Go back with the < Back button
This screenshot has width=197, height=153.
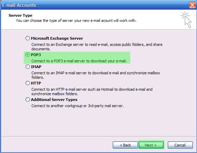pyautogui.click(x=125, y=145)
